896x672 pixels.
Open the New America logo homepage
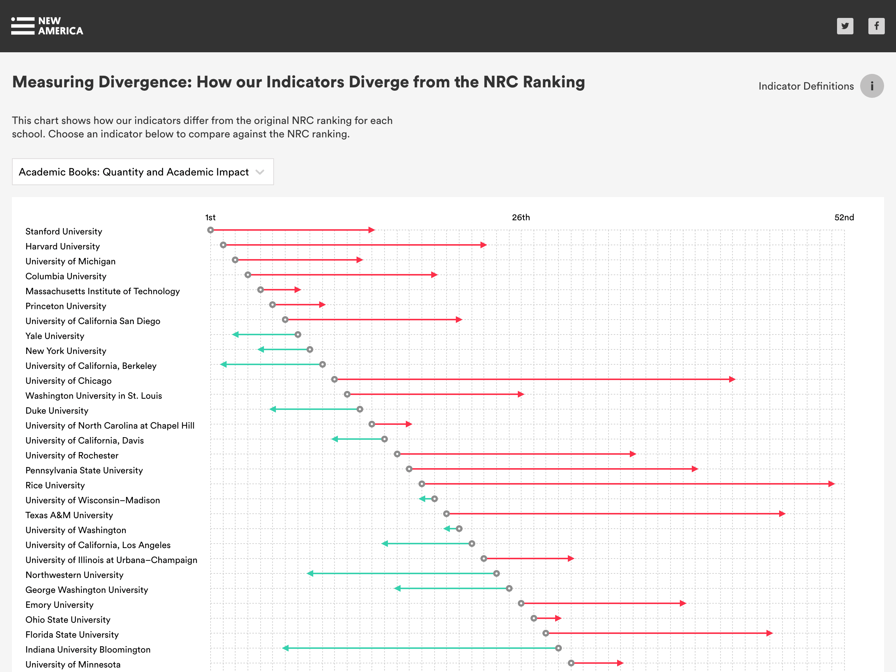(x=47, y=26)
